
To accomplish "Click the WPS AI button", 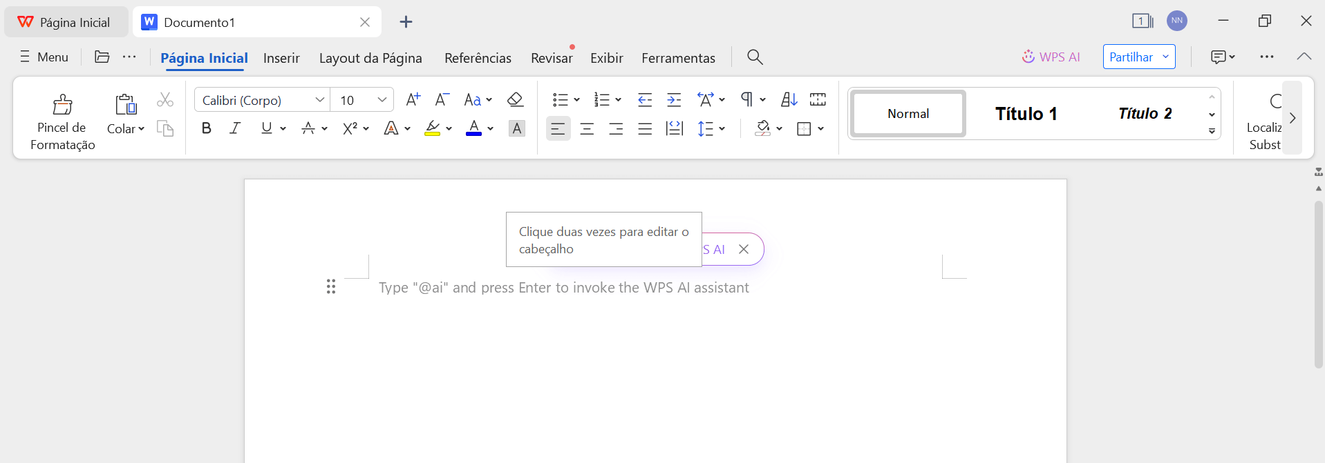I will pyautogui.click(x=1051, y=57).
